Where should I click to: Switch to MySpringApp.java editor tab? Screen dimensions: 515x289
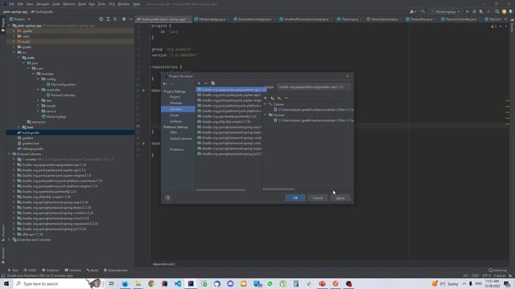tap(212, 19)
